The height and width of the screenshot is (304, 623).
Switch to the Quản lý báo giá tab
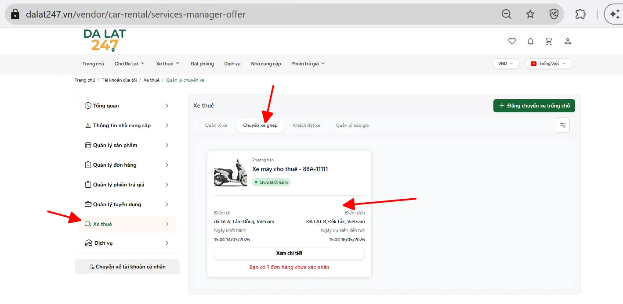coord(352,125)
